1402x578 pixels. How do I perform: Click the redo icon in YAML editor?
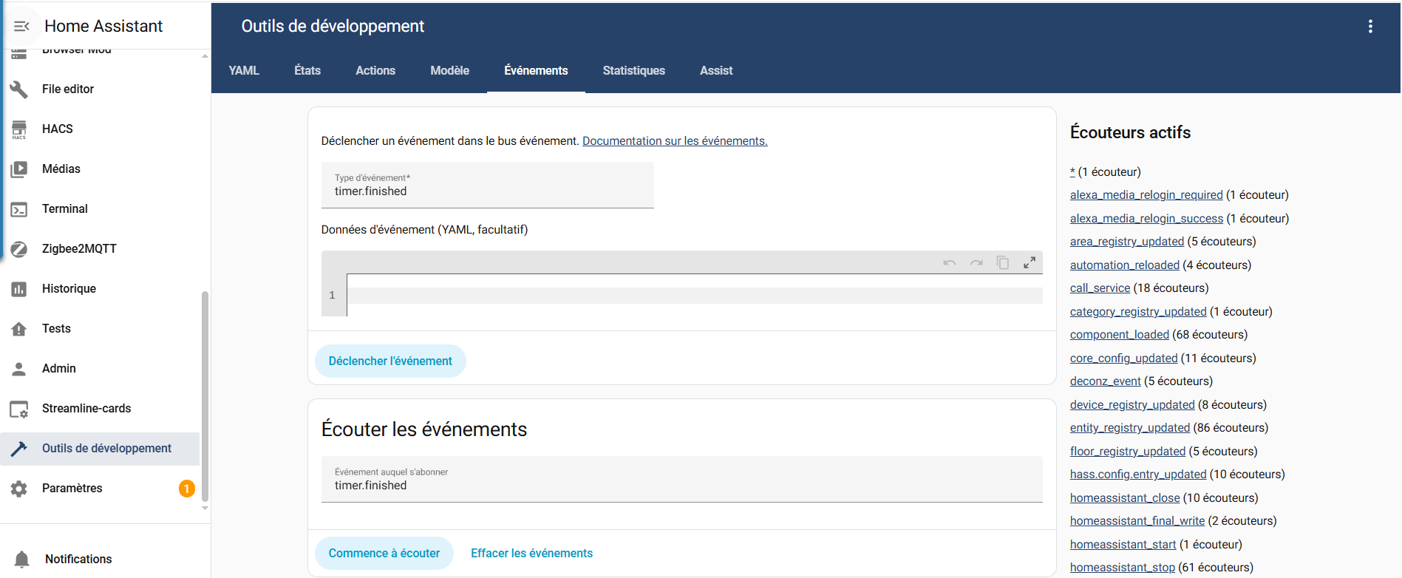[976, 262]
